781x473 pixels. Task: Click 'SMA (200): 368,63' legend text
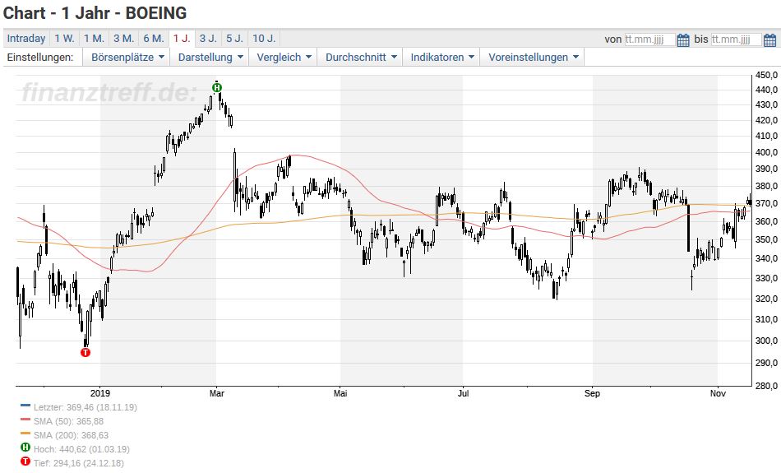71,435
